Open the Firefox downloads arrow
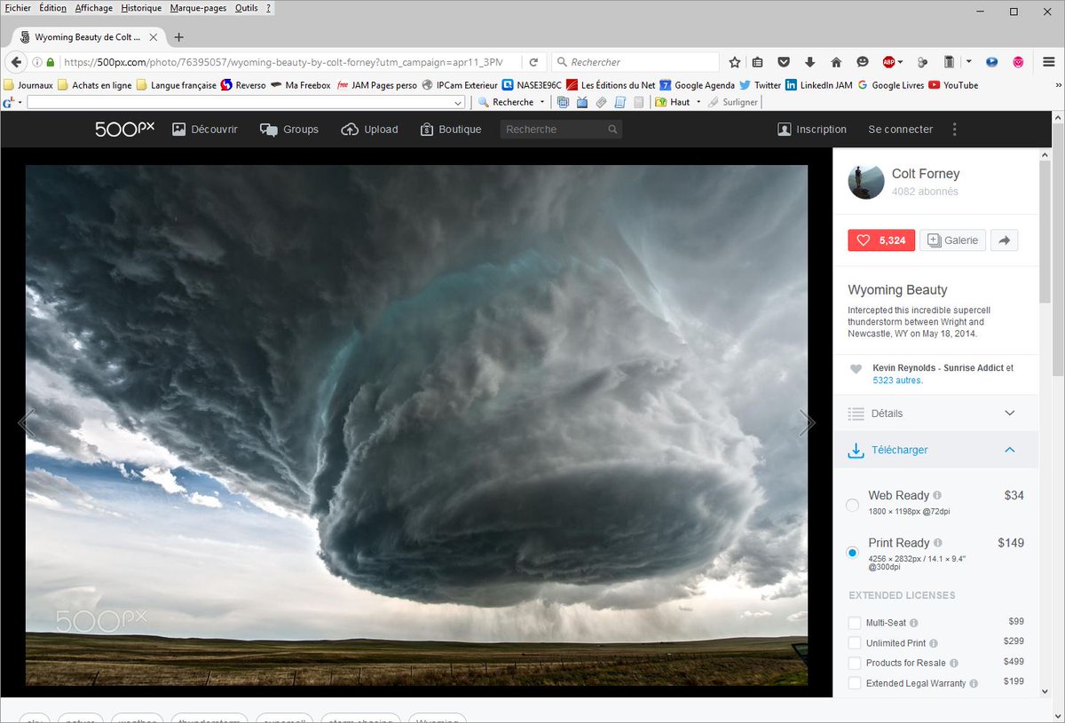The width and height of the screenshot is (1065, 723). tap(809, 62)
